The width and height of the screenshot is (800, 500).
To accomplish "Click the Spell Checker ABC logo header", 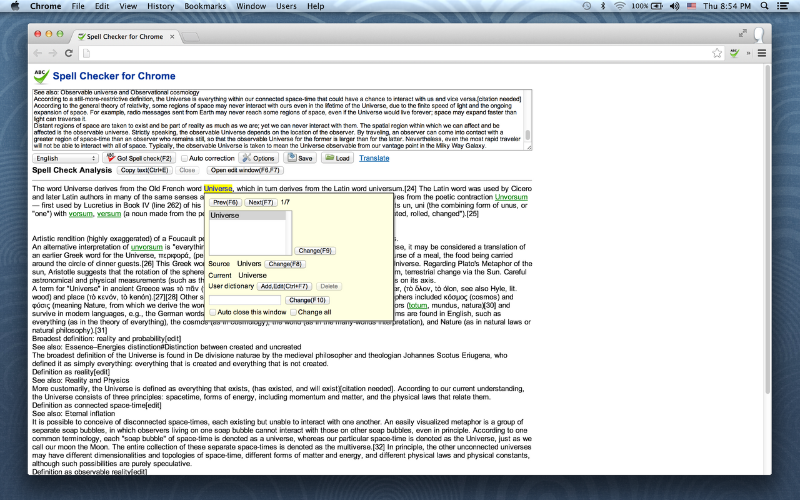I will [x=41, y=75].
